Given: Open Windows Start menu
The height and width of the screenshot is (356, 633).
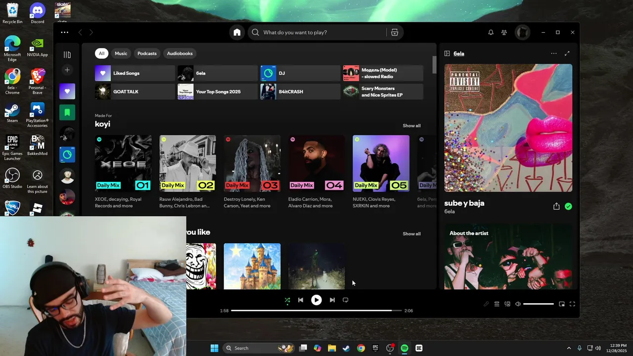Looking at the screenshot, I should click(214, 348).
